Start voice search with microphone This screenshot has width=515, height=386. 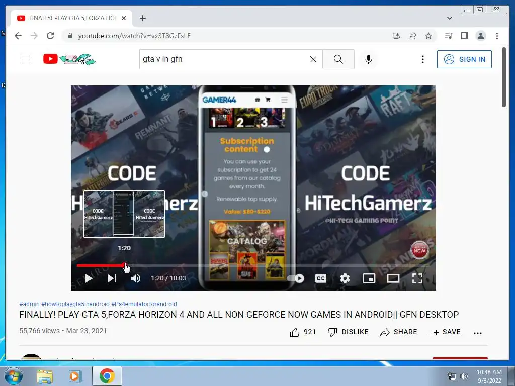point(369,59)
